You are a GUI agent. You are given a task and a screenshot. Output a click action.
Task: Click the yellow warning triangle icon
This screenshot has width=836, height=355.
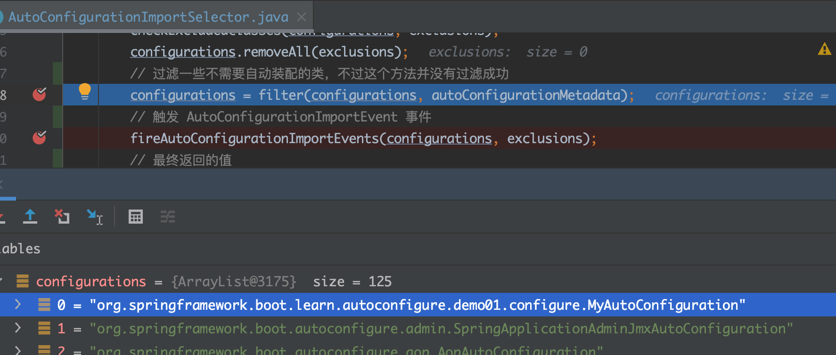point(824,49)
